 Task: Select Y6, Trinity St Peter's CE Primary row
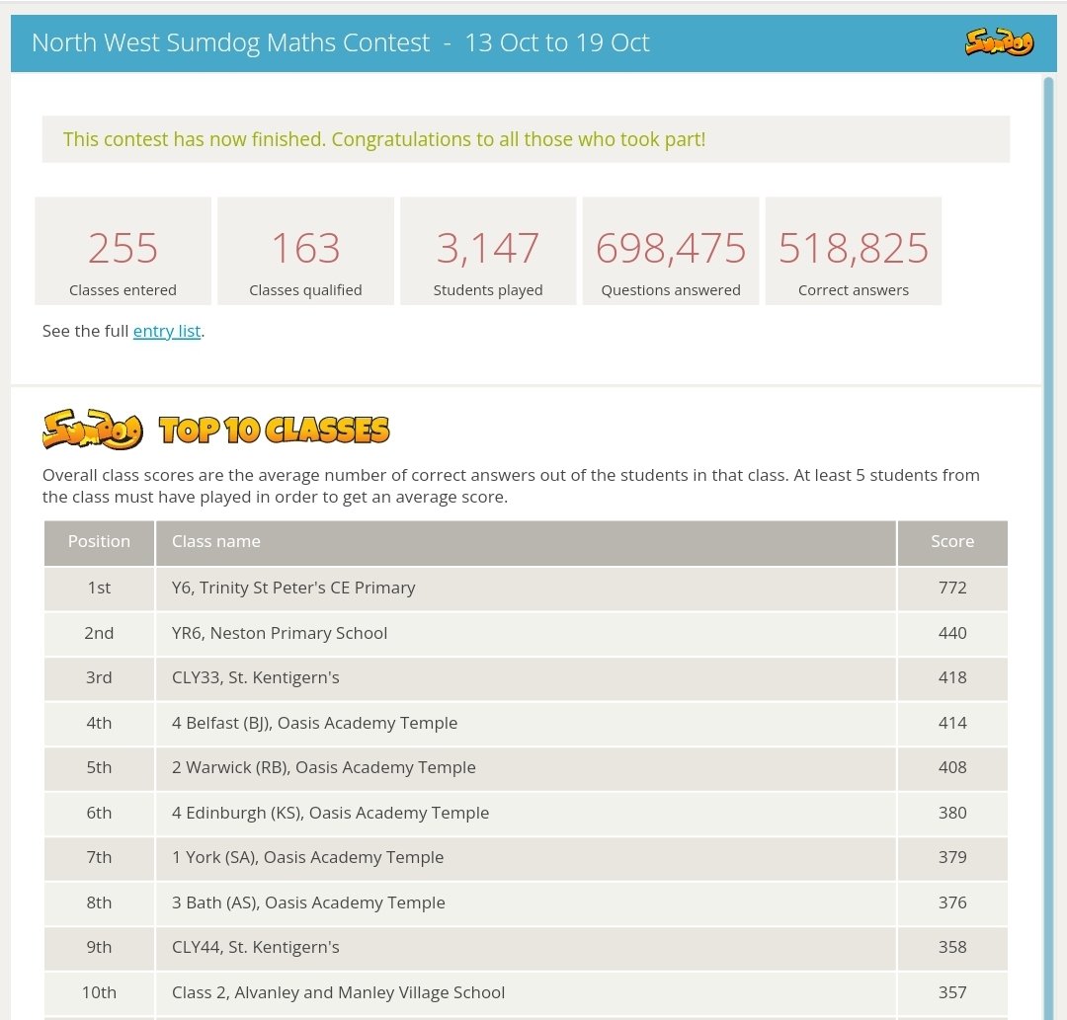point(526,588)
